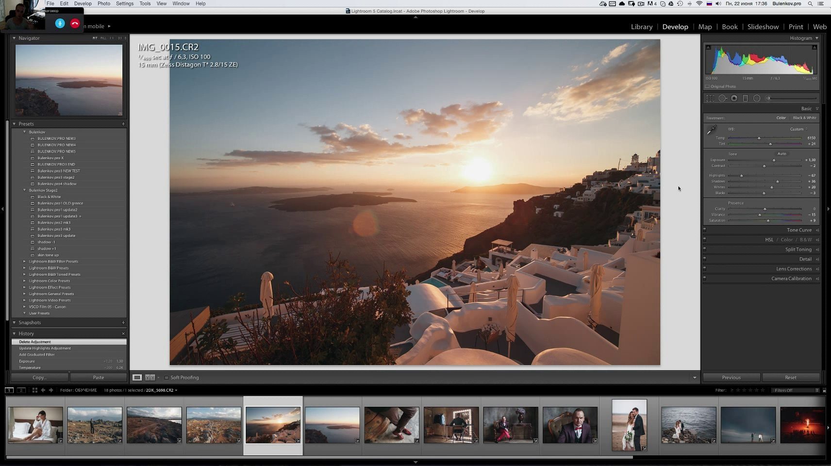Click the Reset button

[x=791, y=378]
